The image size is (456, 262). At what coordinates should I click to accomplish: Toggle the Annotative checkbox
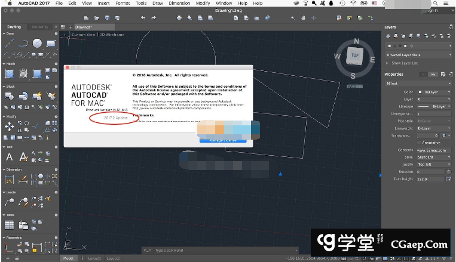(x=418, y=143)
